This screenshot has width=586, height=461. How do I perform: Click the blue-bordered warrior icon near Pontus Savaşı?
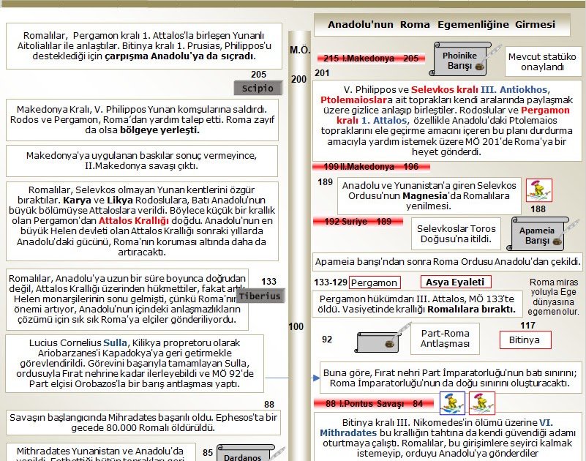(x=452, y=403)
